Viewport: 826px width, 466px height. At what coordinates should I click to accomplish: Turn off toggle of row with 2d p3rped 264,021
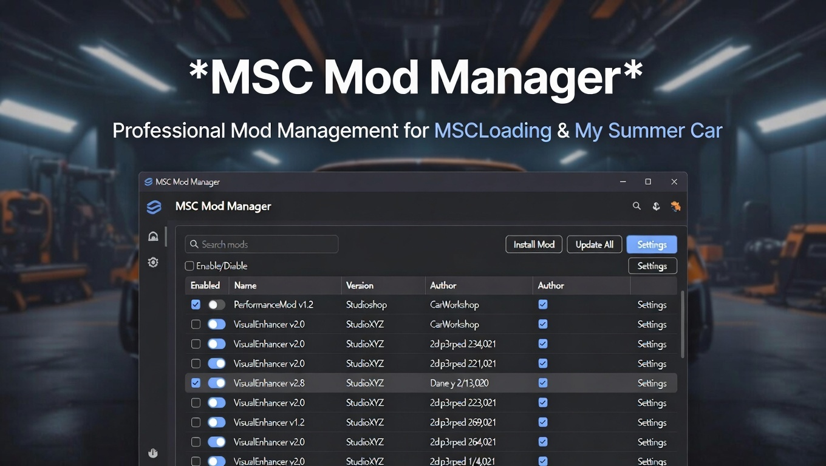pos(216,442)
